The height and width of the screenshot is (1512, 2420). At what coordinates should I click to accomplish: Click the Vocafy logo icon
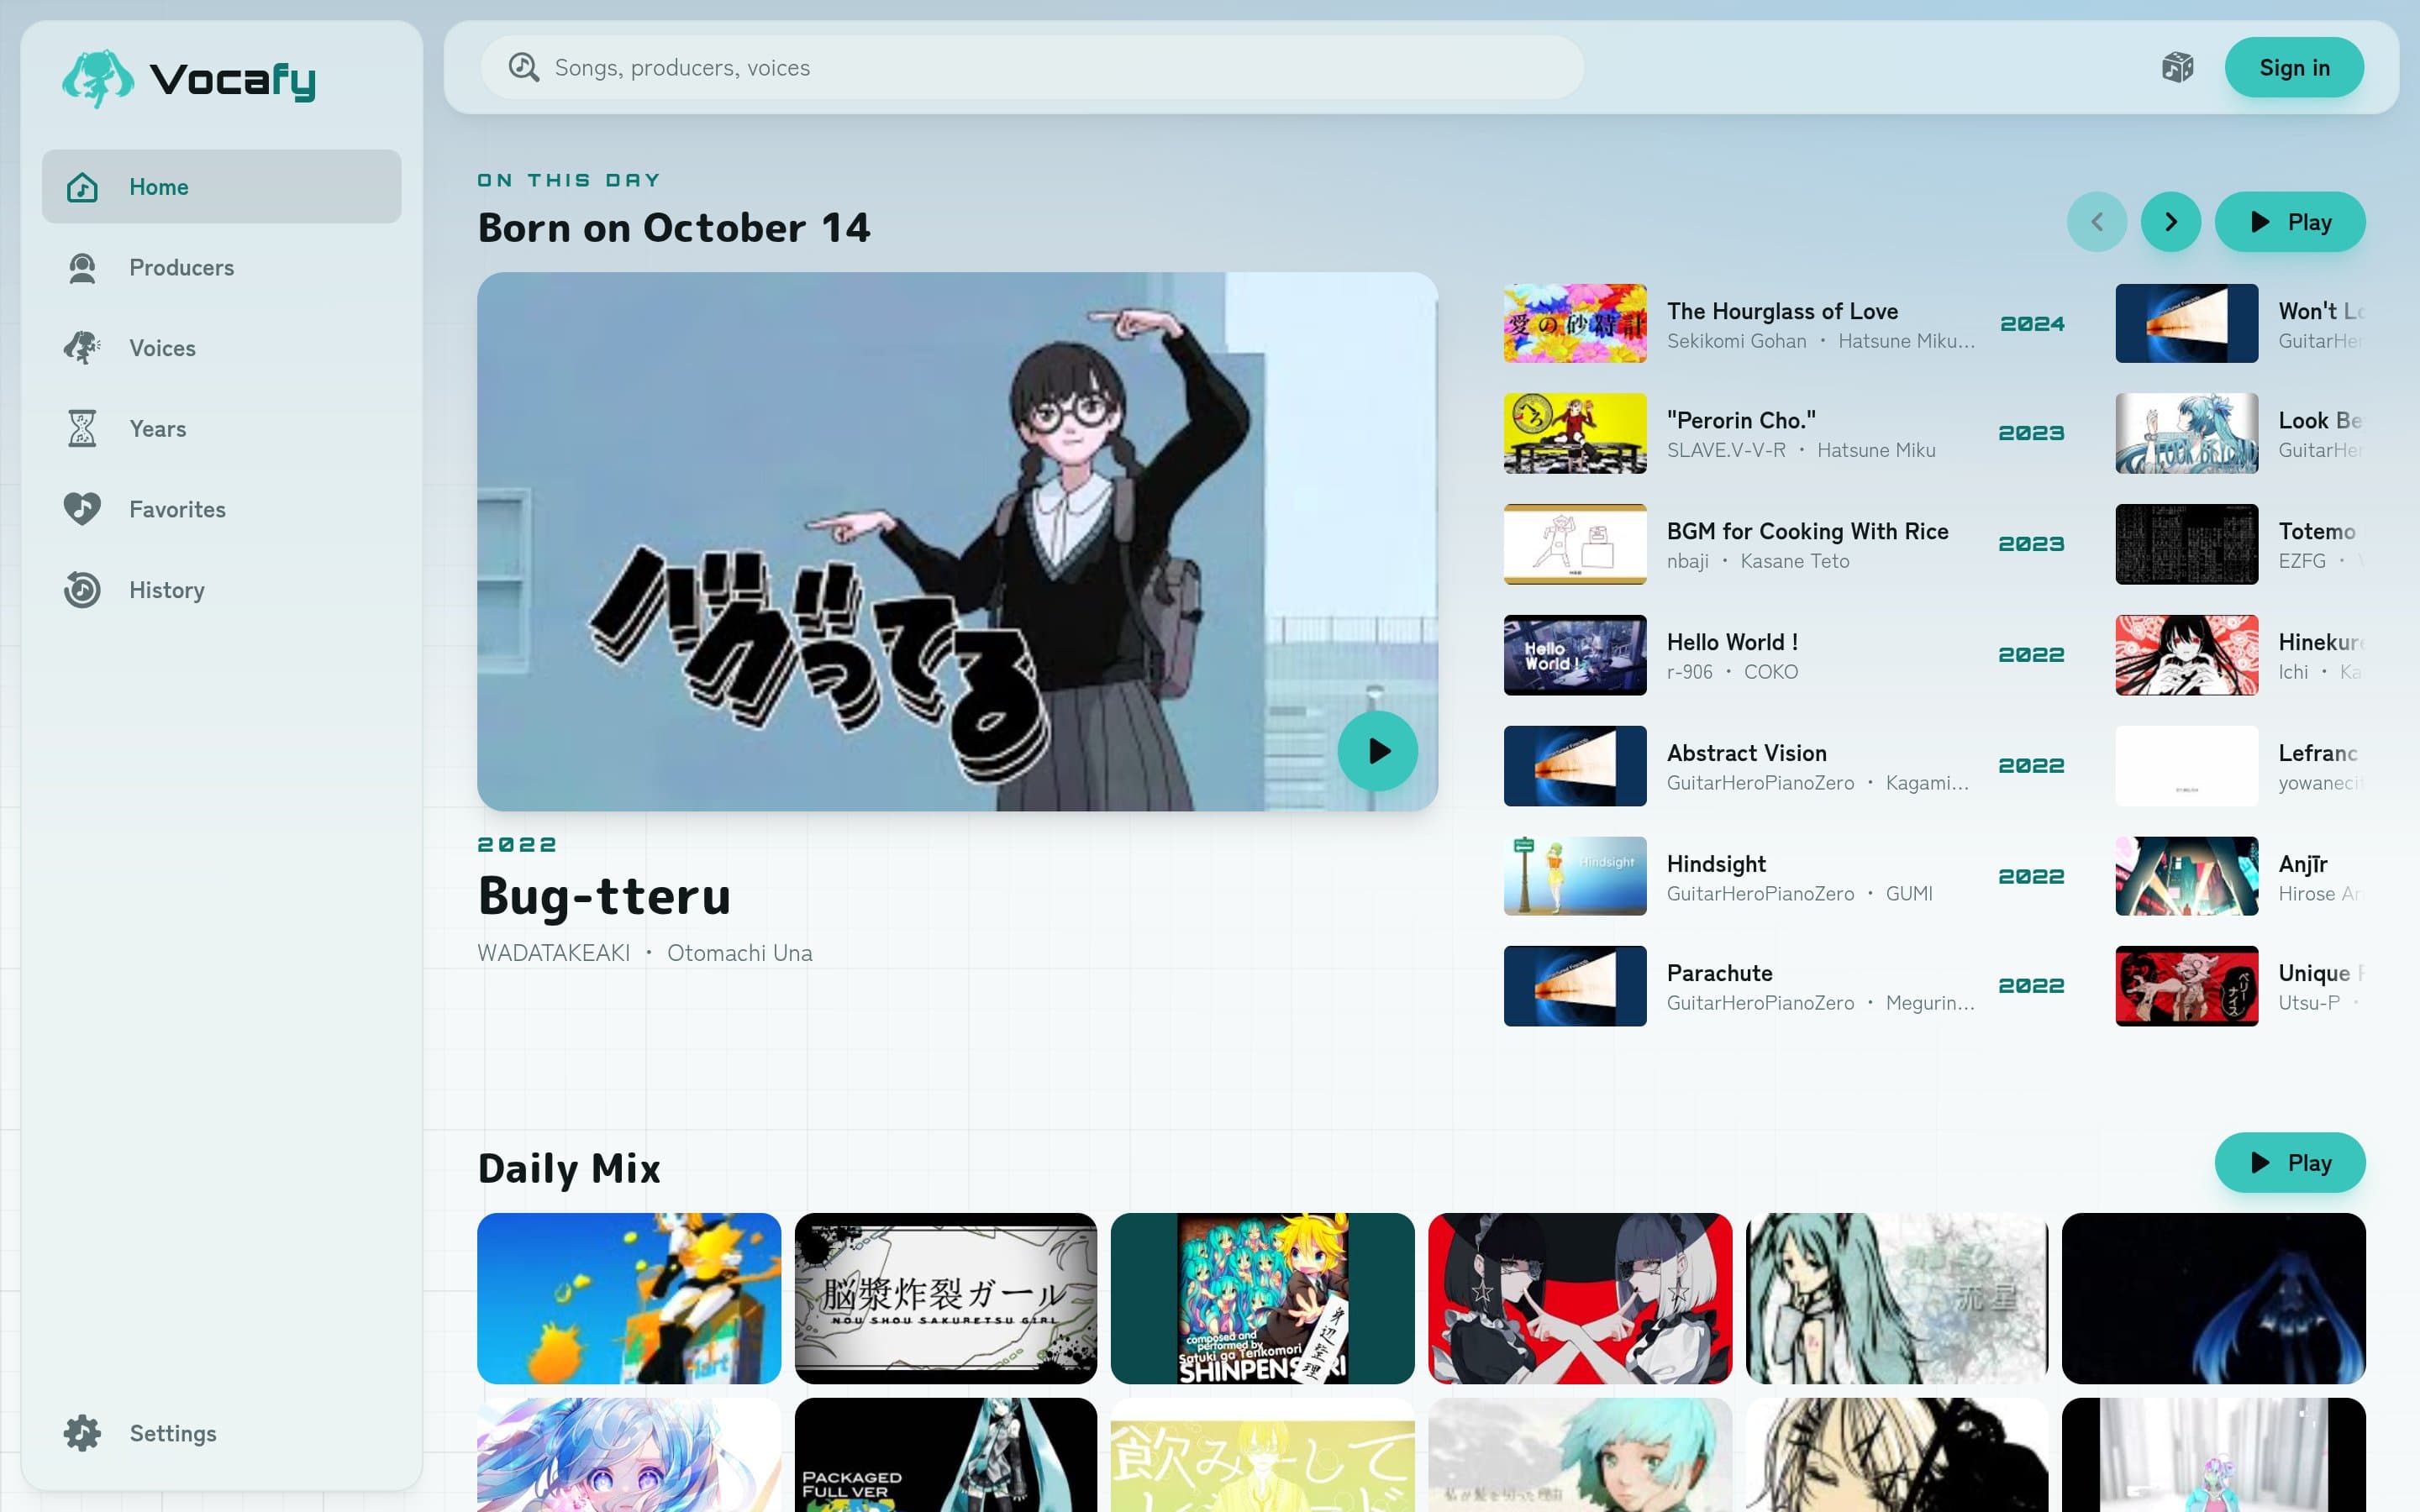tap(97, 79)
